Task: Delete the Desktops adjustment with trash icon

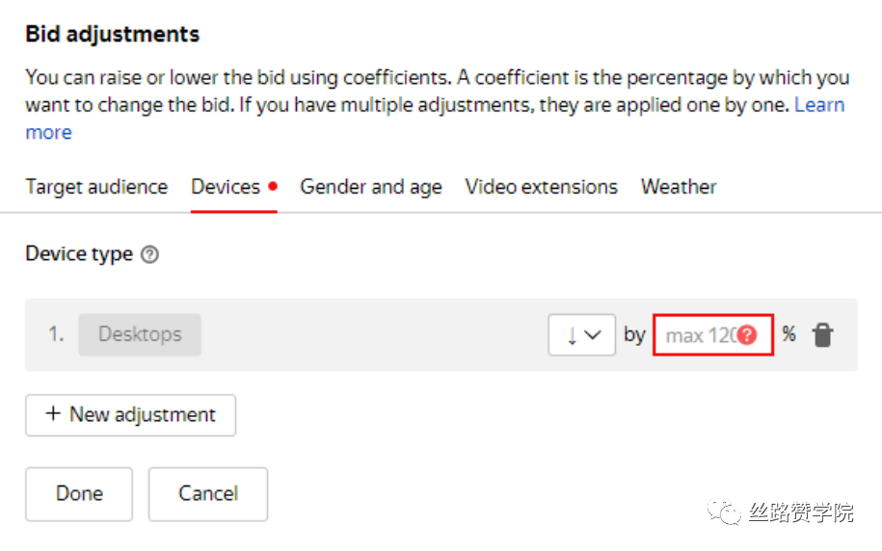Action: [x=822, y=335]
